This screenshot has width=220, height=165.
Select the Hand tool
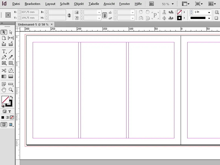tap(4, 90)
